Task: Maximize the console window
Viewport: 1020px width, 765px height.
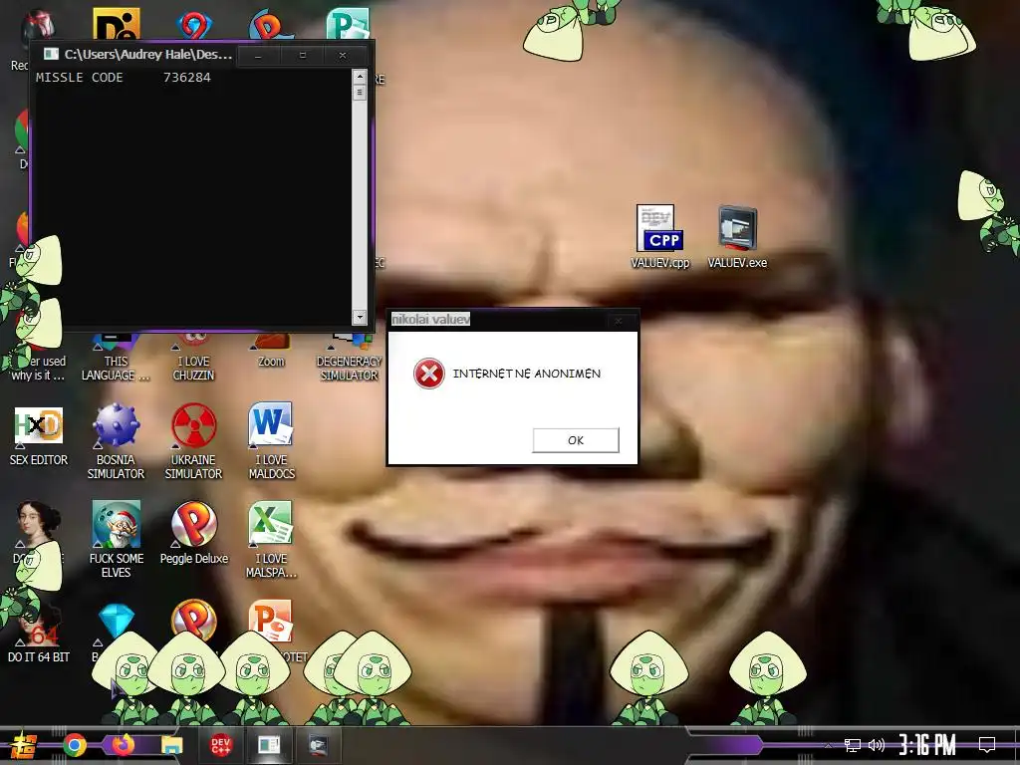Action: click(303, 56)
